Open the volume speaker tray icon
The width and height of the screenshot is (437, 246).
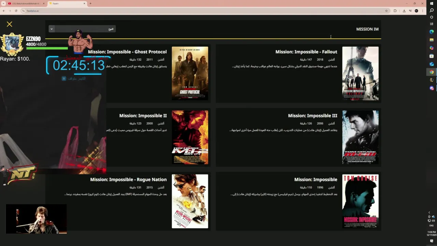pyautogui.click(x=433, y=221)
